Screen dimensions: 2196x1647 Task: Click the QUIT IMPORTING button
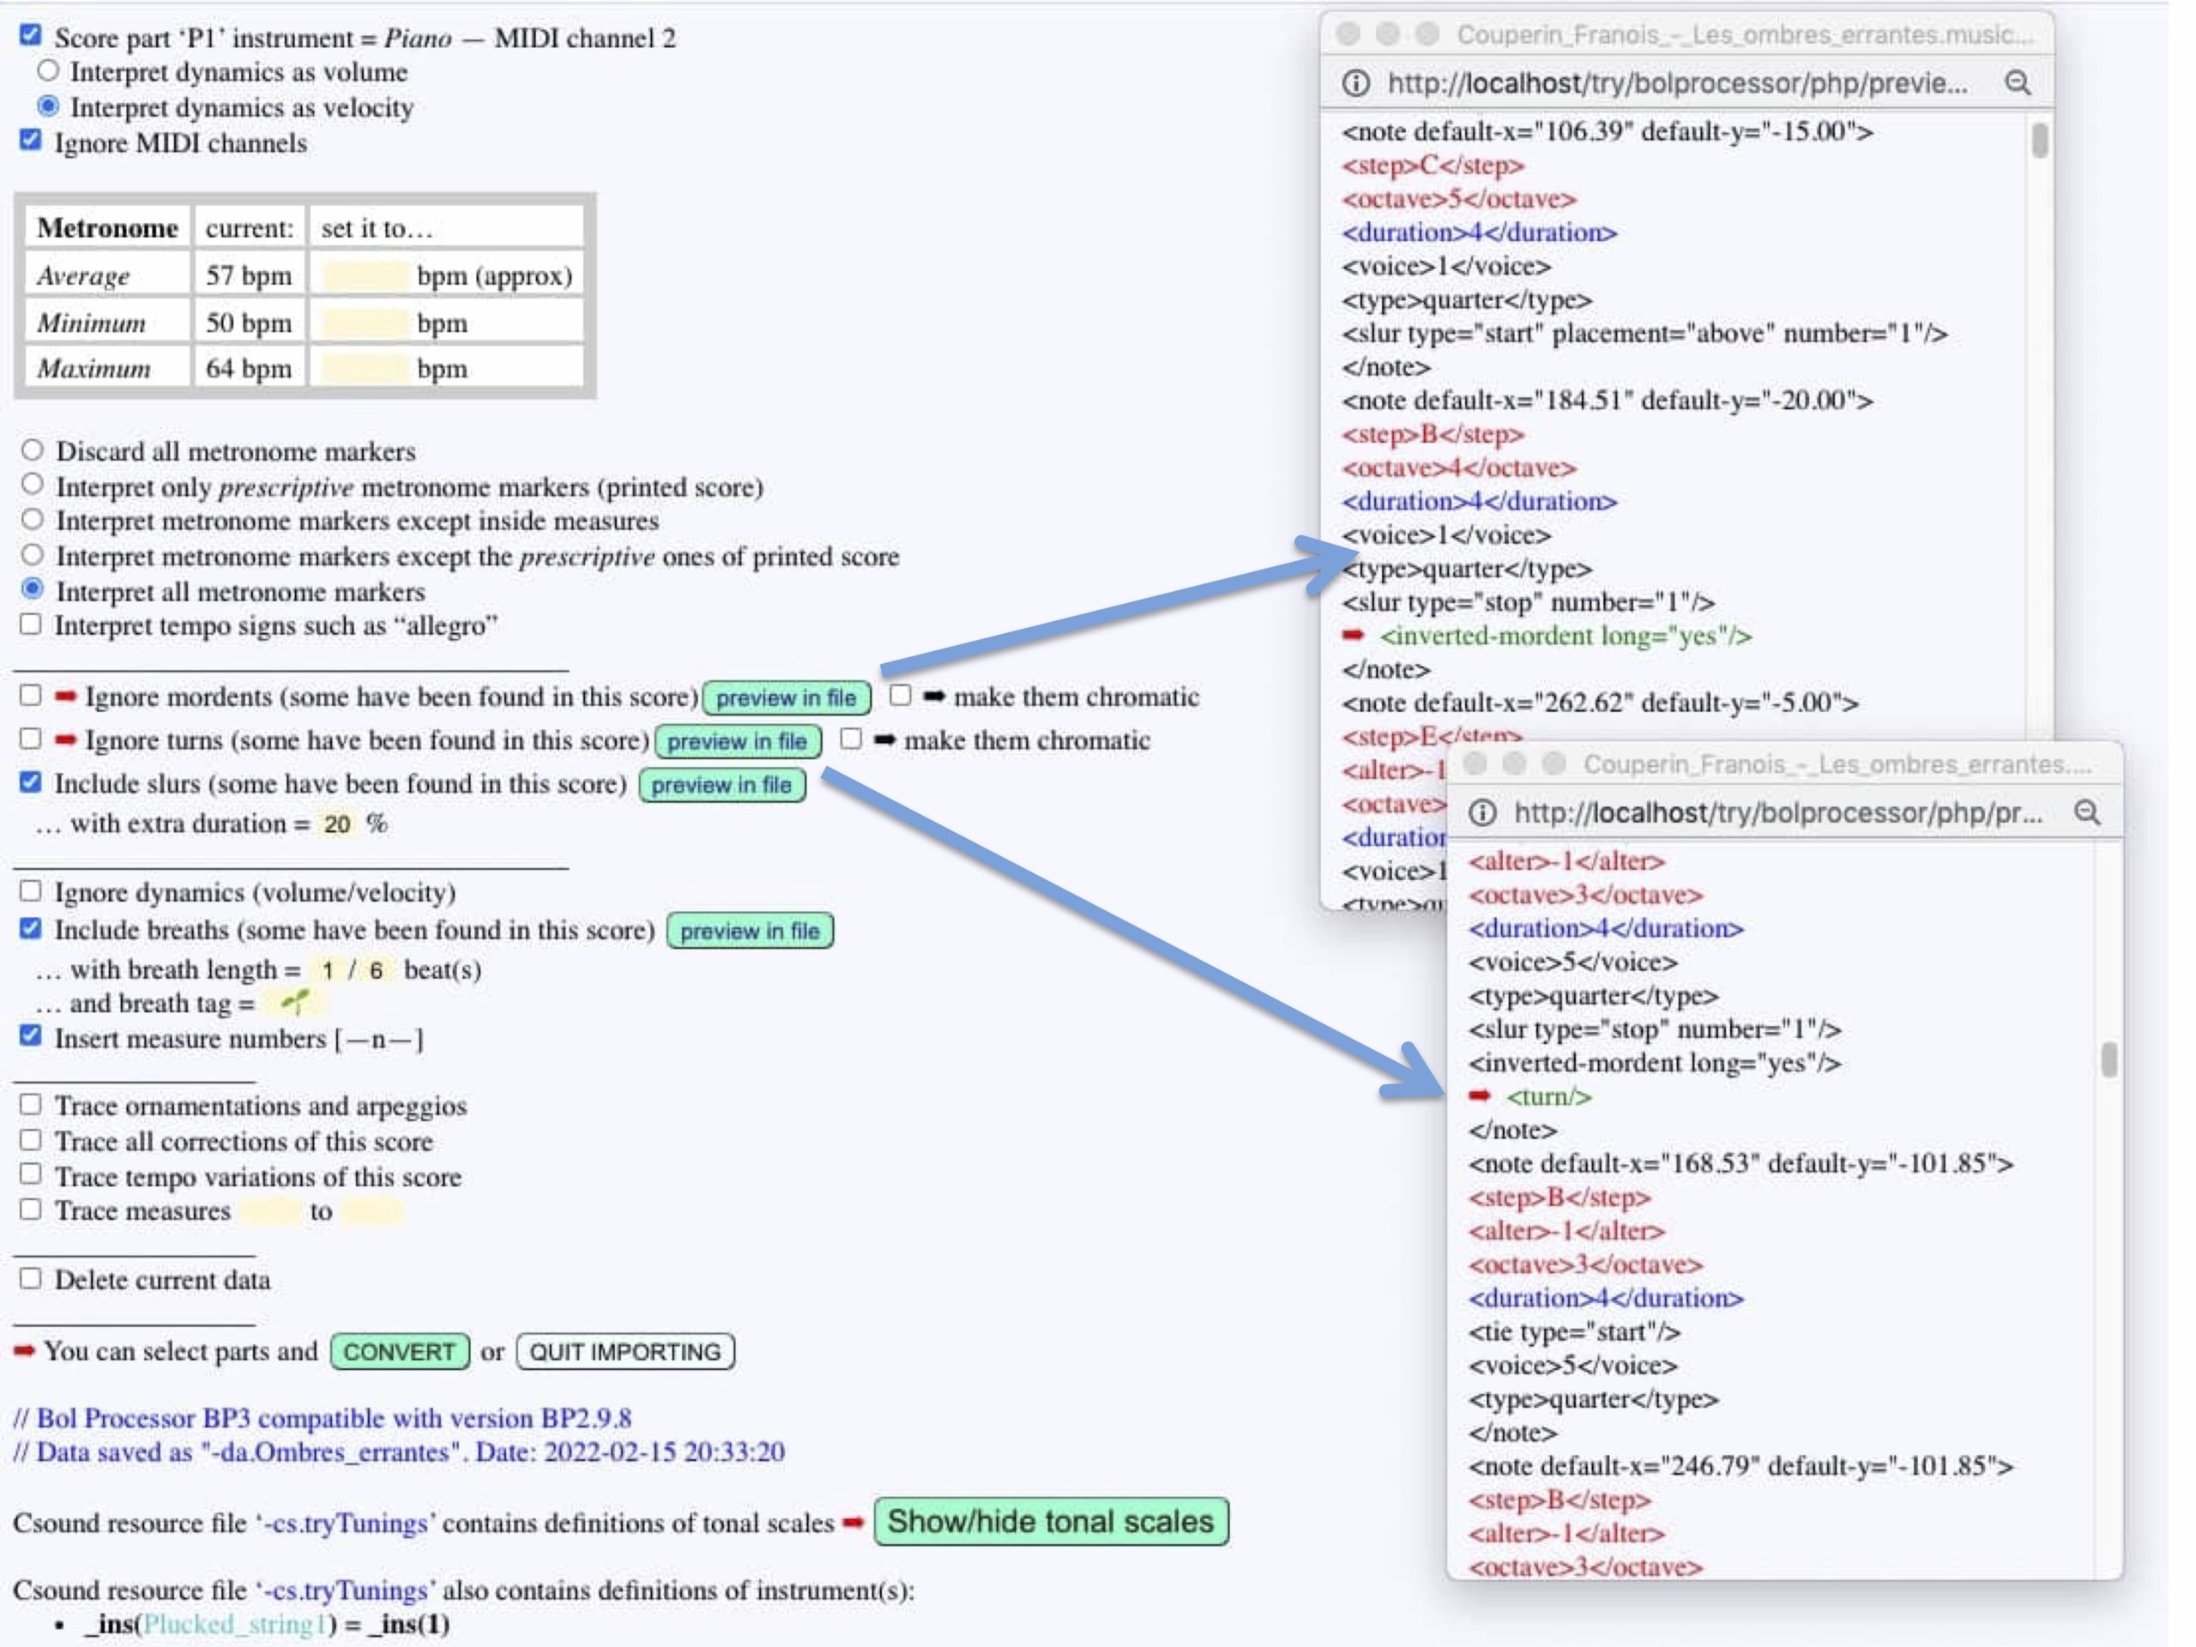tap(624, 1351)
